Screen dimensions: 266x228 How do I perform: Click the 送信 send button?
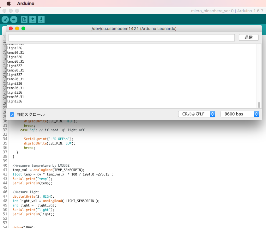point(249,38)
